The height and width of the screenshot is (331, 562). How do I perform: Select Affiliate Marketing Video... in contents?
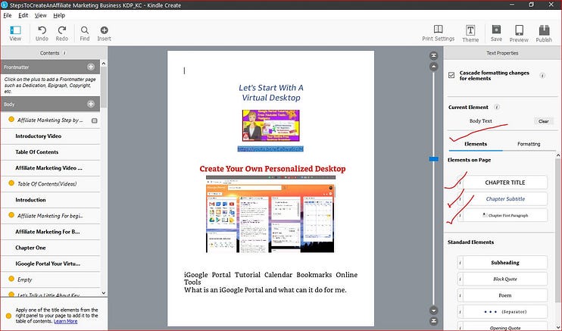coord(50,168)
